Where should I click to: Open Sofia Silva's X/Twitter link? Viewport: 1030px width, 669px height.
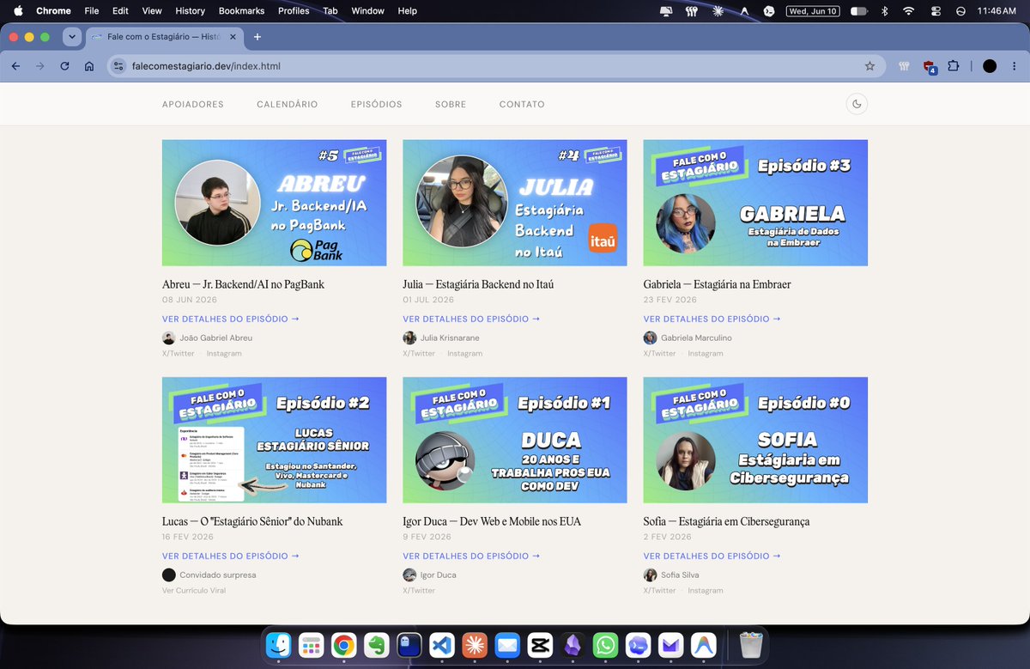pyautogui.click(x=659, y=590)
